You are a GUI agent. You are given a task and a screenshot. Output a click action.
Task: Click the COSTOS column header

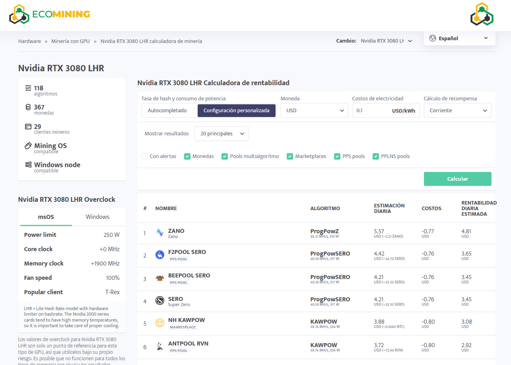coord(431,209)
